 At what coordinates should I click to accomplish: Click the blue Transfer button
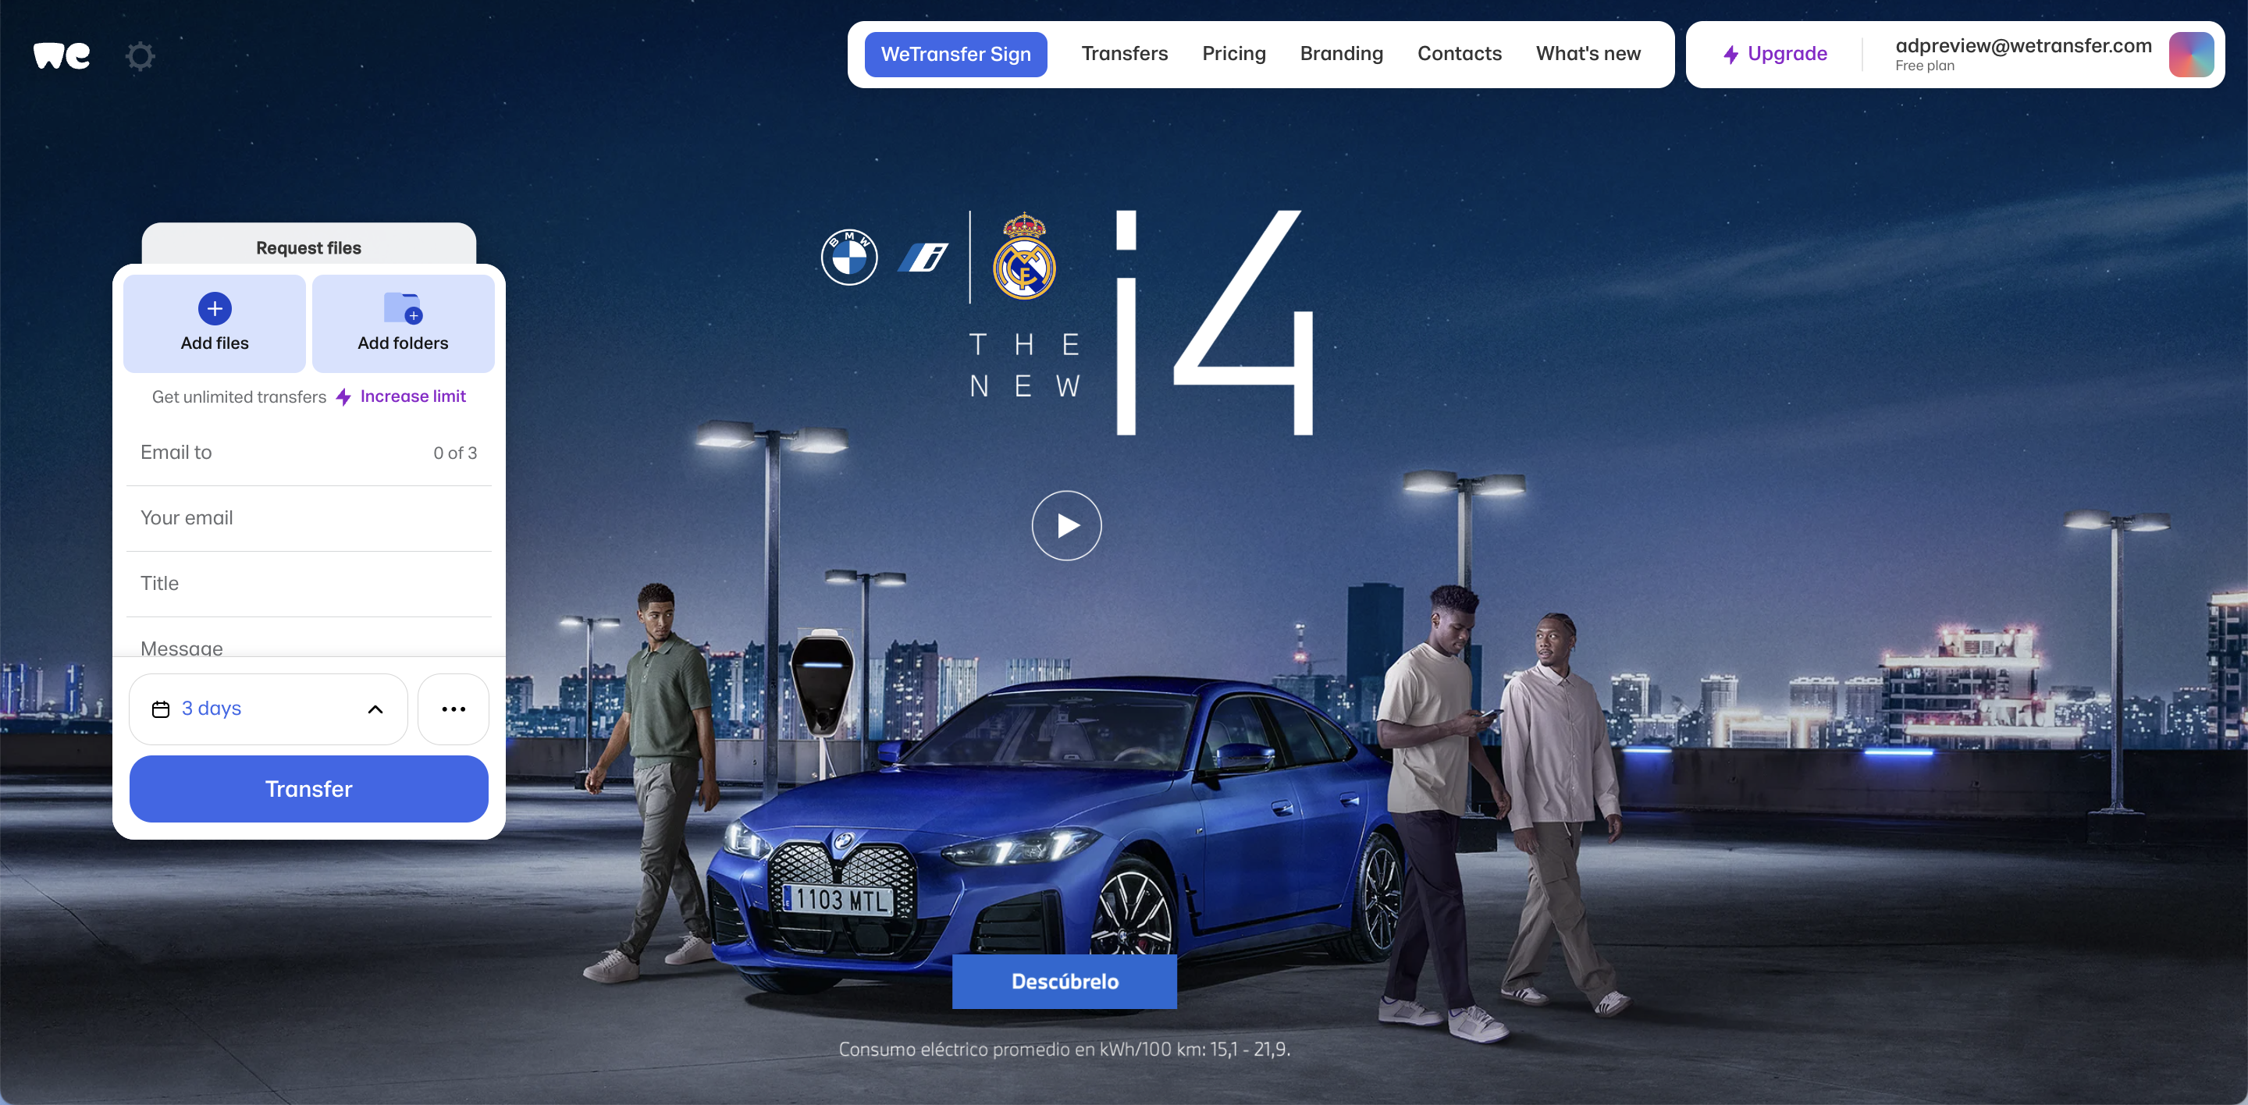[309, 788]
